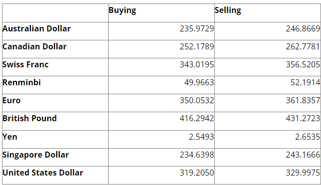
Task: Click the Singapore Dollar currency name
Action: (x=35, y=155)
